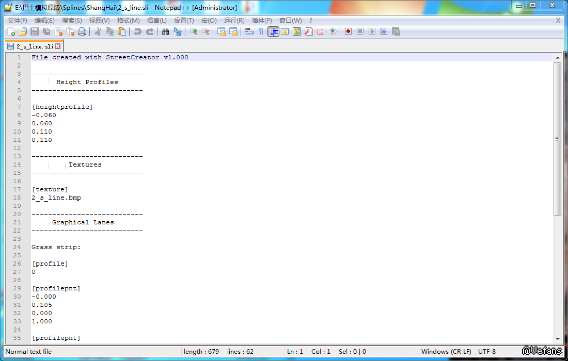Click the 'Graphical Lanes' heading text
The image size is (568, 361).
[83, 222]
